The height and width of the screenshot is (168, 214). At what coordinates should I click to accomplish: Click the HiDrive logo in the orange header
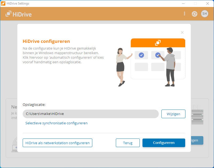click(19, 13)
